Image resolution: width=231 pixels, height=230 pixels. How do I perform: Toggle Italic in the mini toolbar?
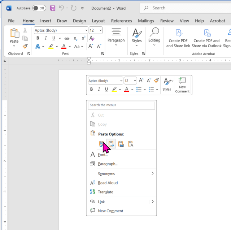coord(99,89)
